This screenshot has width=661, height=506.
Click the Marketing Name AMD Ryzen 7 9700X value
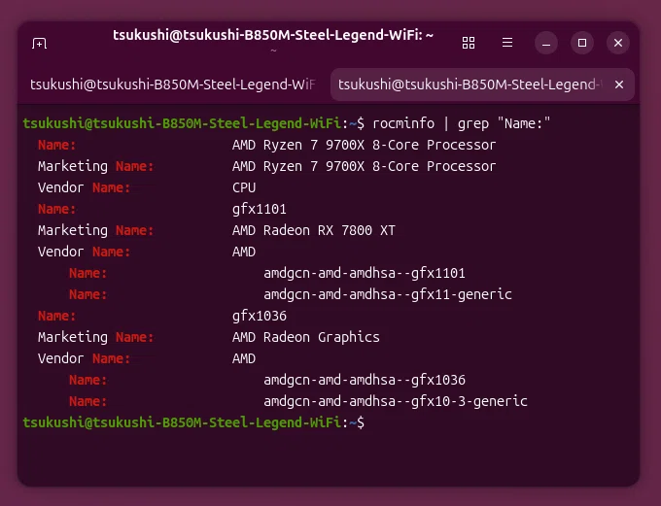coord(364,166)
